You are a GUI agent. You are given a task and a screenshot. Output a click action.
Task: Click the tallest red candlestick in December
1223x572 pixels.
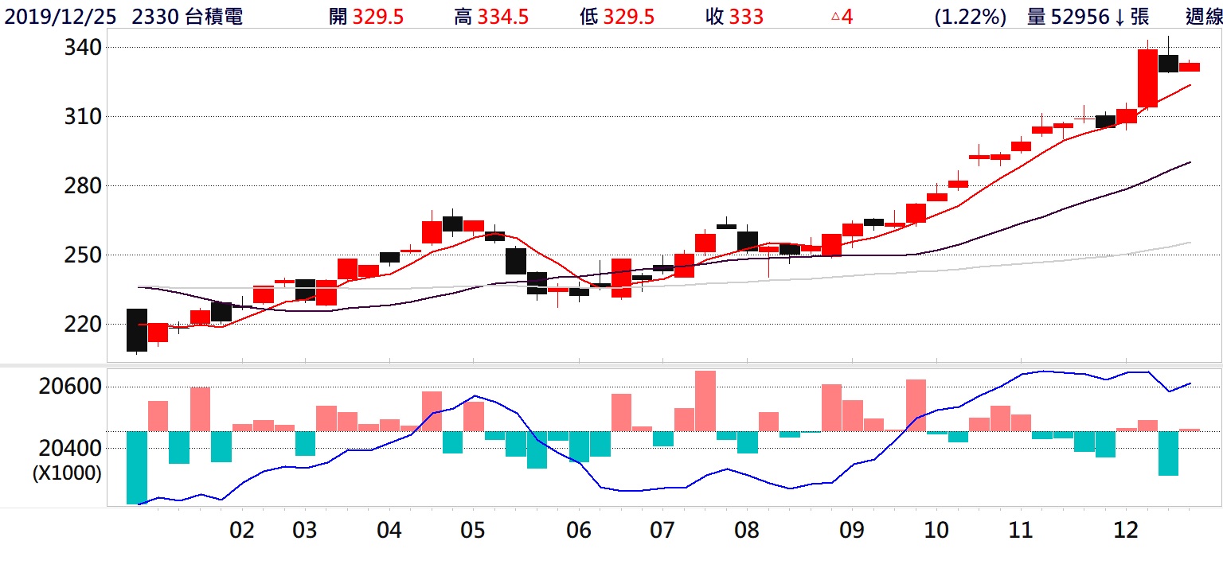tap(1147, 78)
